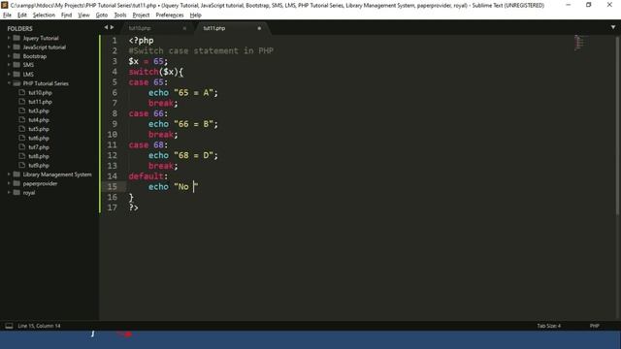Open tut5.php in the sidebar
The image size is (621, 349).
39,129
